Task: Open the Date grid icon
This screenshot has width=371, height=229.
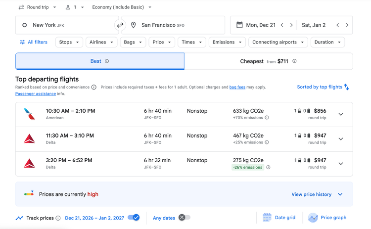Action: (x=267, y=218)
